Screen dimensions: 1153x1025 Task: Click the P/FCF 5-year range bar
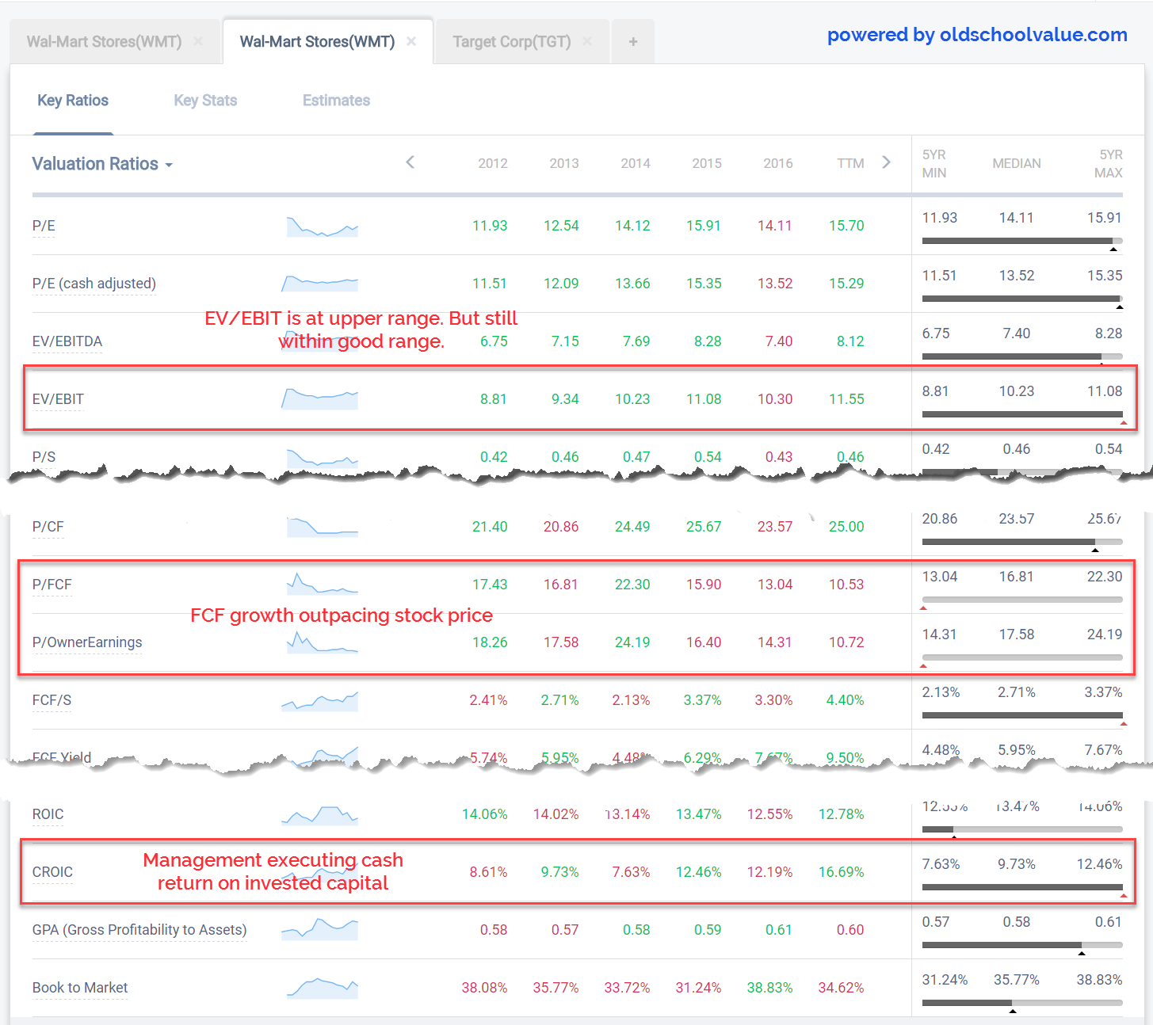[1022, 600]
